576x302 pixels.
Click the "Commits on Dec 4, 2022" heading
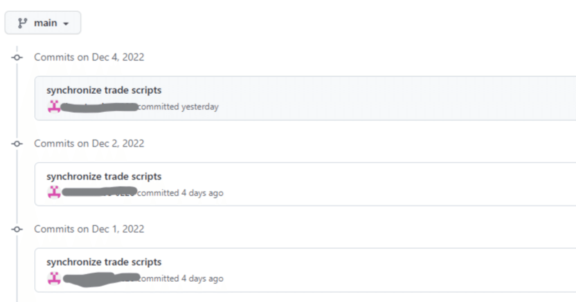89,57
